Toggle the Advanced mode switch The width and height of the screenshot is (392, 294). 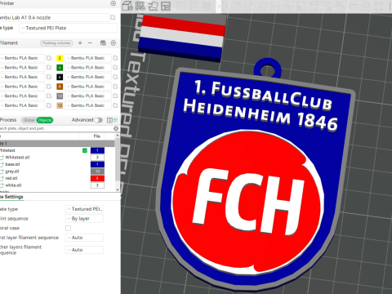point(98,120)
